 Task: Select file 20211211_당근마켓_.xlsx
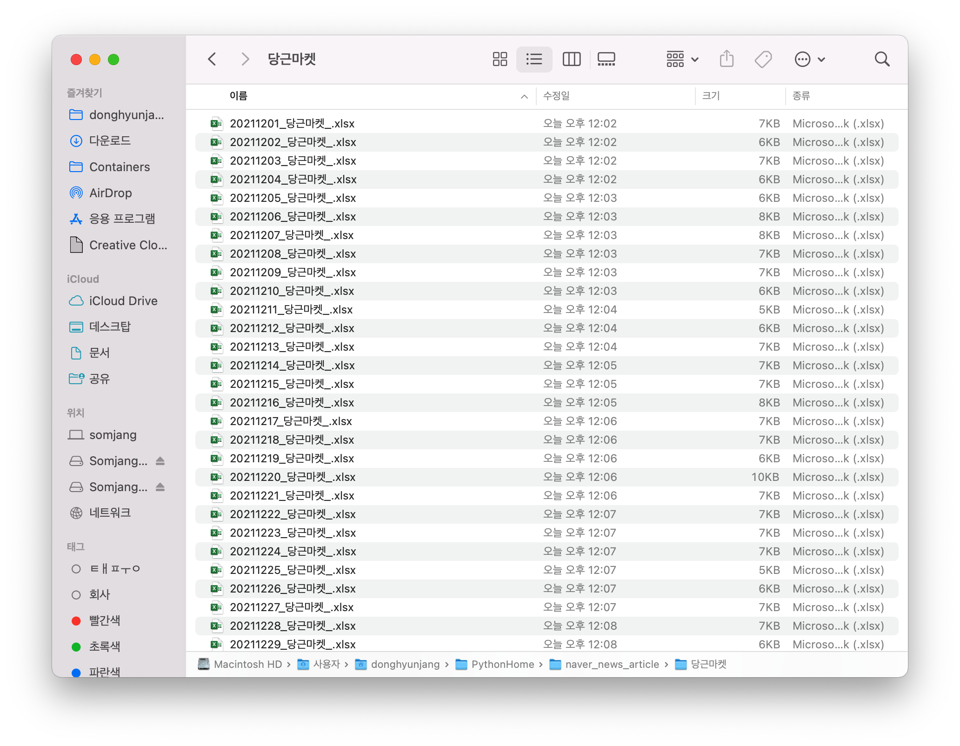547,309
